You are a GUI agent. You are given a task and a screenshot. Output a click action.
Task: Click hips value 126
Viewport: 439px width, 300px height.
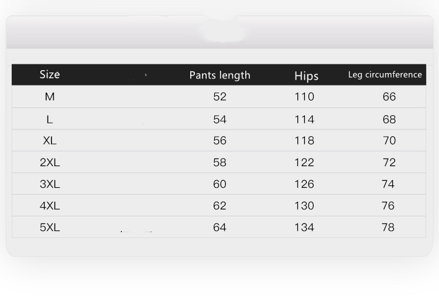(x=304, y=184)
